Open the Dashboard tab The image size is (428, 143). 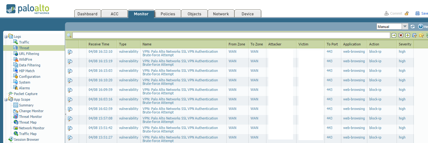[87, 14]
